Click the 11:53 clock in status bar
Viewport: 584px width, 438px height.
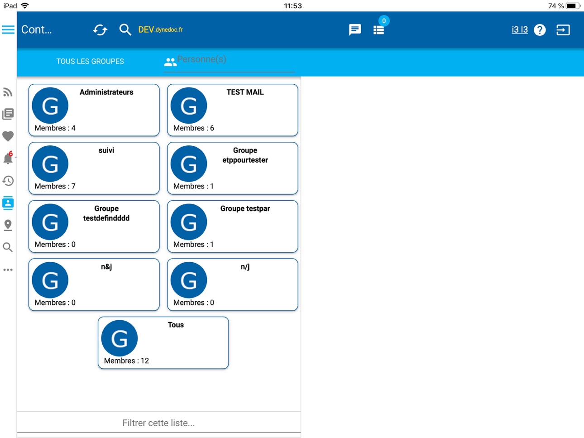293,6
